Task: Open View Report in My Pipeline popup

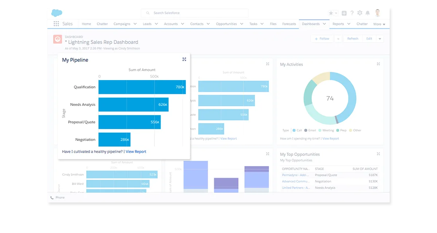Action: [x=136, y=151]
